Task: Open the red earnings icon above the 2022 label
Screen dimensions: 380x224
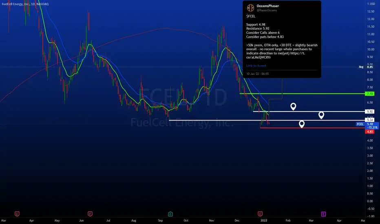Action: (x=260, y=214)
